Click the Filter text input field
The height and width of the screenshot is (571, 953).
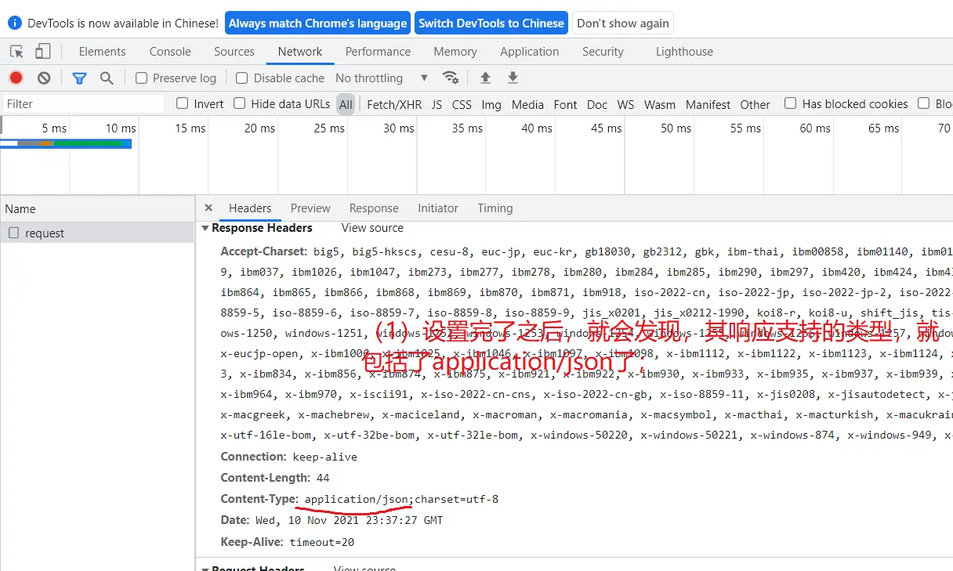tap(82, 104)
